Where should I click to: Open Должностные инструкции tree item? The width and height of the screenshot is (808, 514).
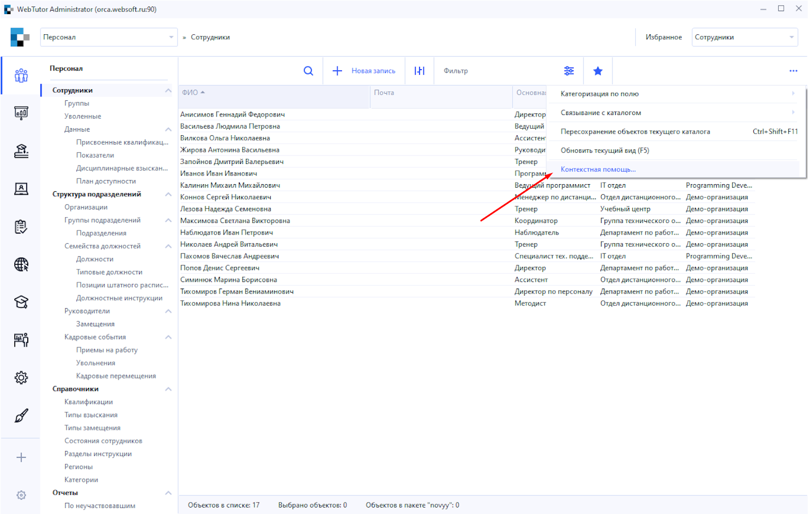(119, 298)
